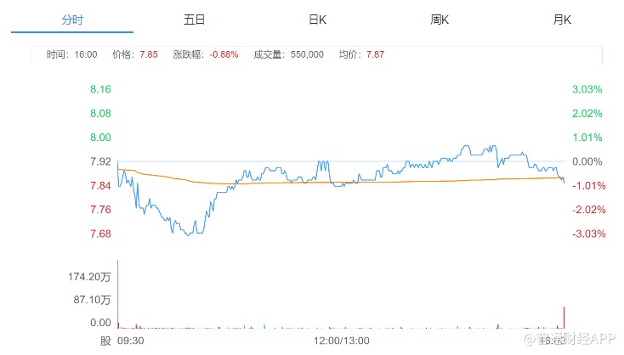Click the 成交量 figure 550,000
Image resolution: width=624 pixels, height=355 pixels.
pyautogui.click(x=306, y=54)
